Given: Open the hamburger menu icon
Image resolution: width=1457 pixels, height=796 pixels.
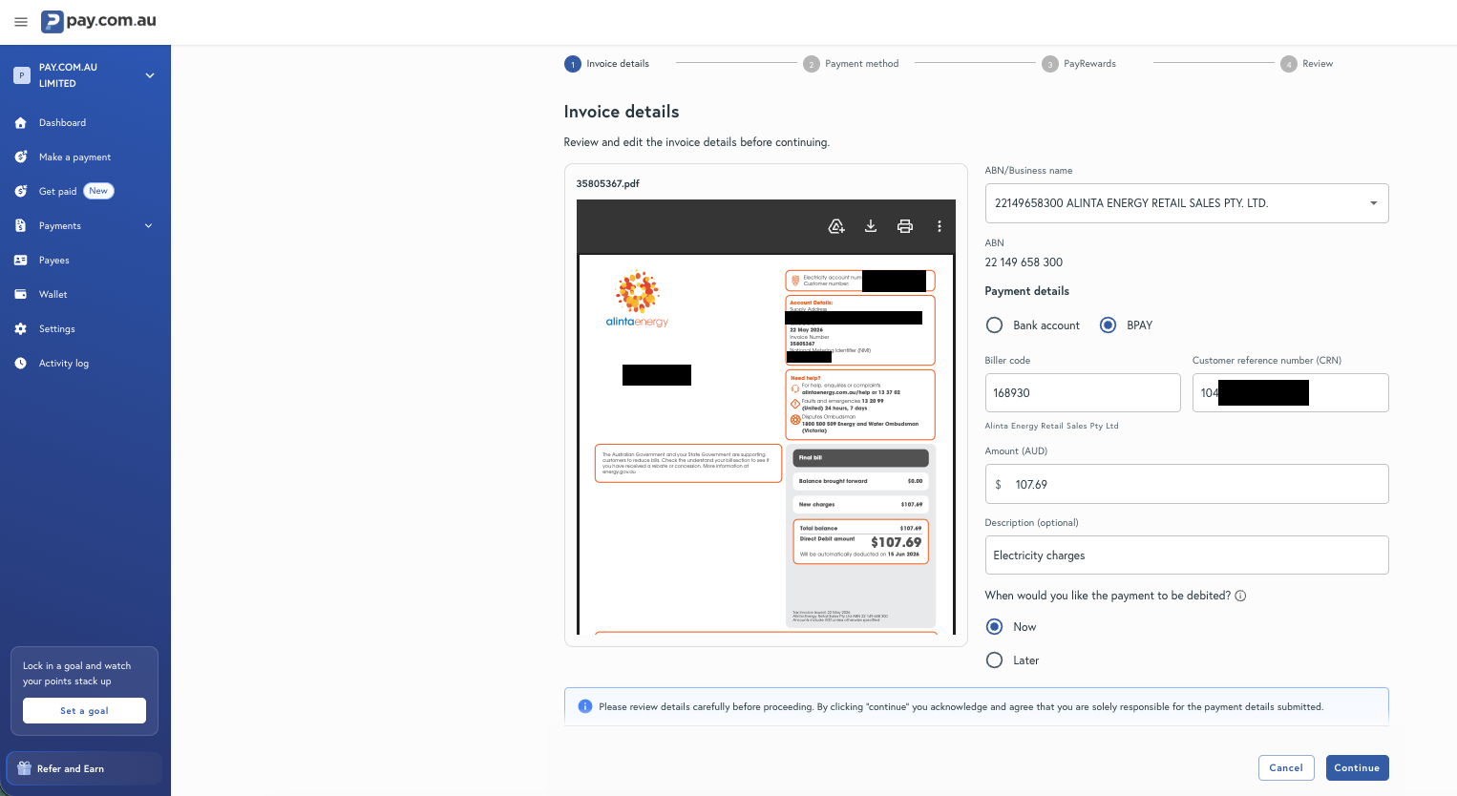Looking at the screenshot, I should point(21,21).
